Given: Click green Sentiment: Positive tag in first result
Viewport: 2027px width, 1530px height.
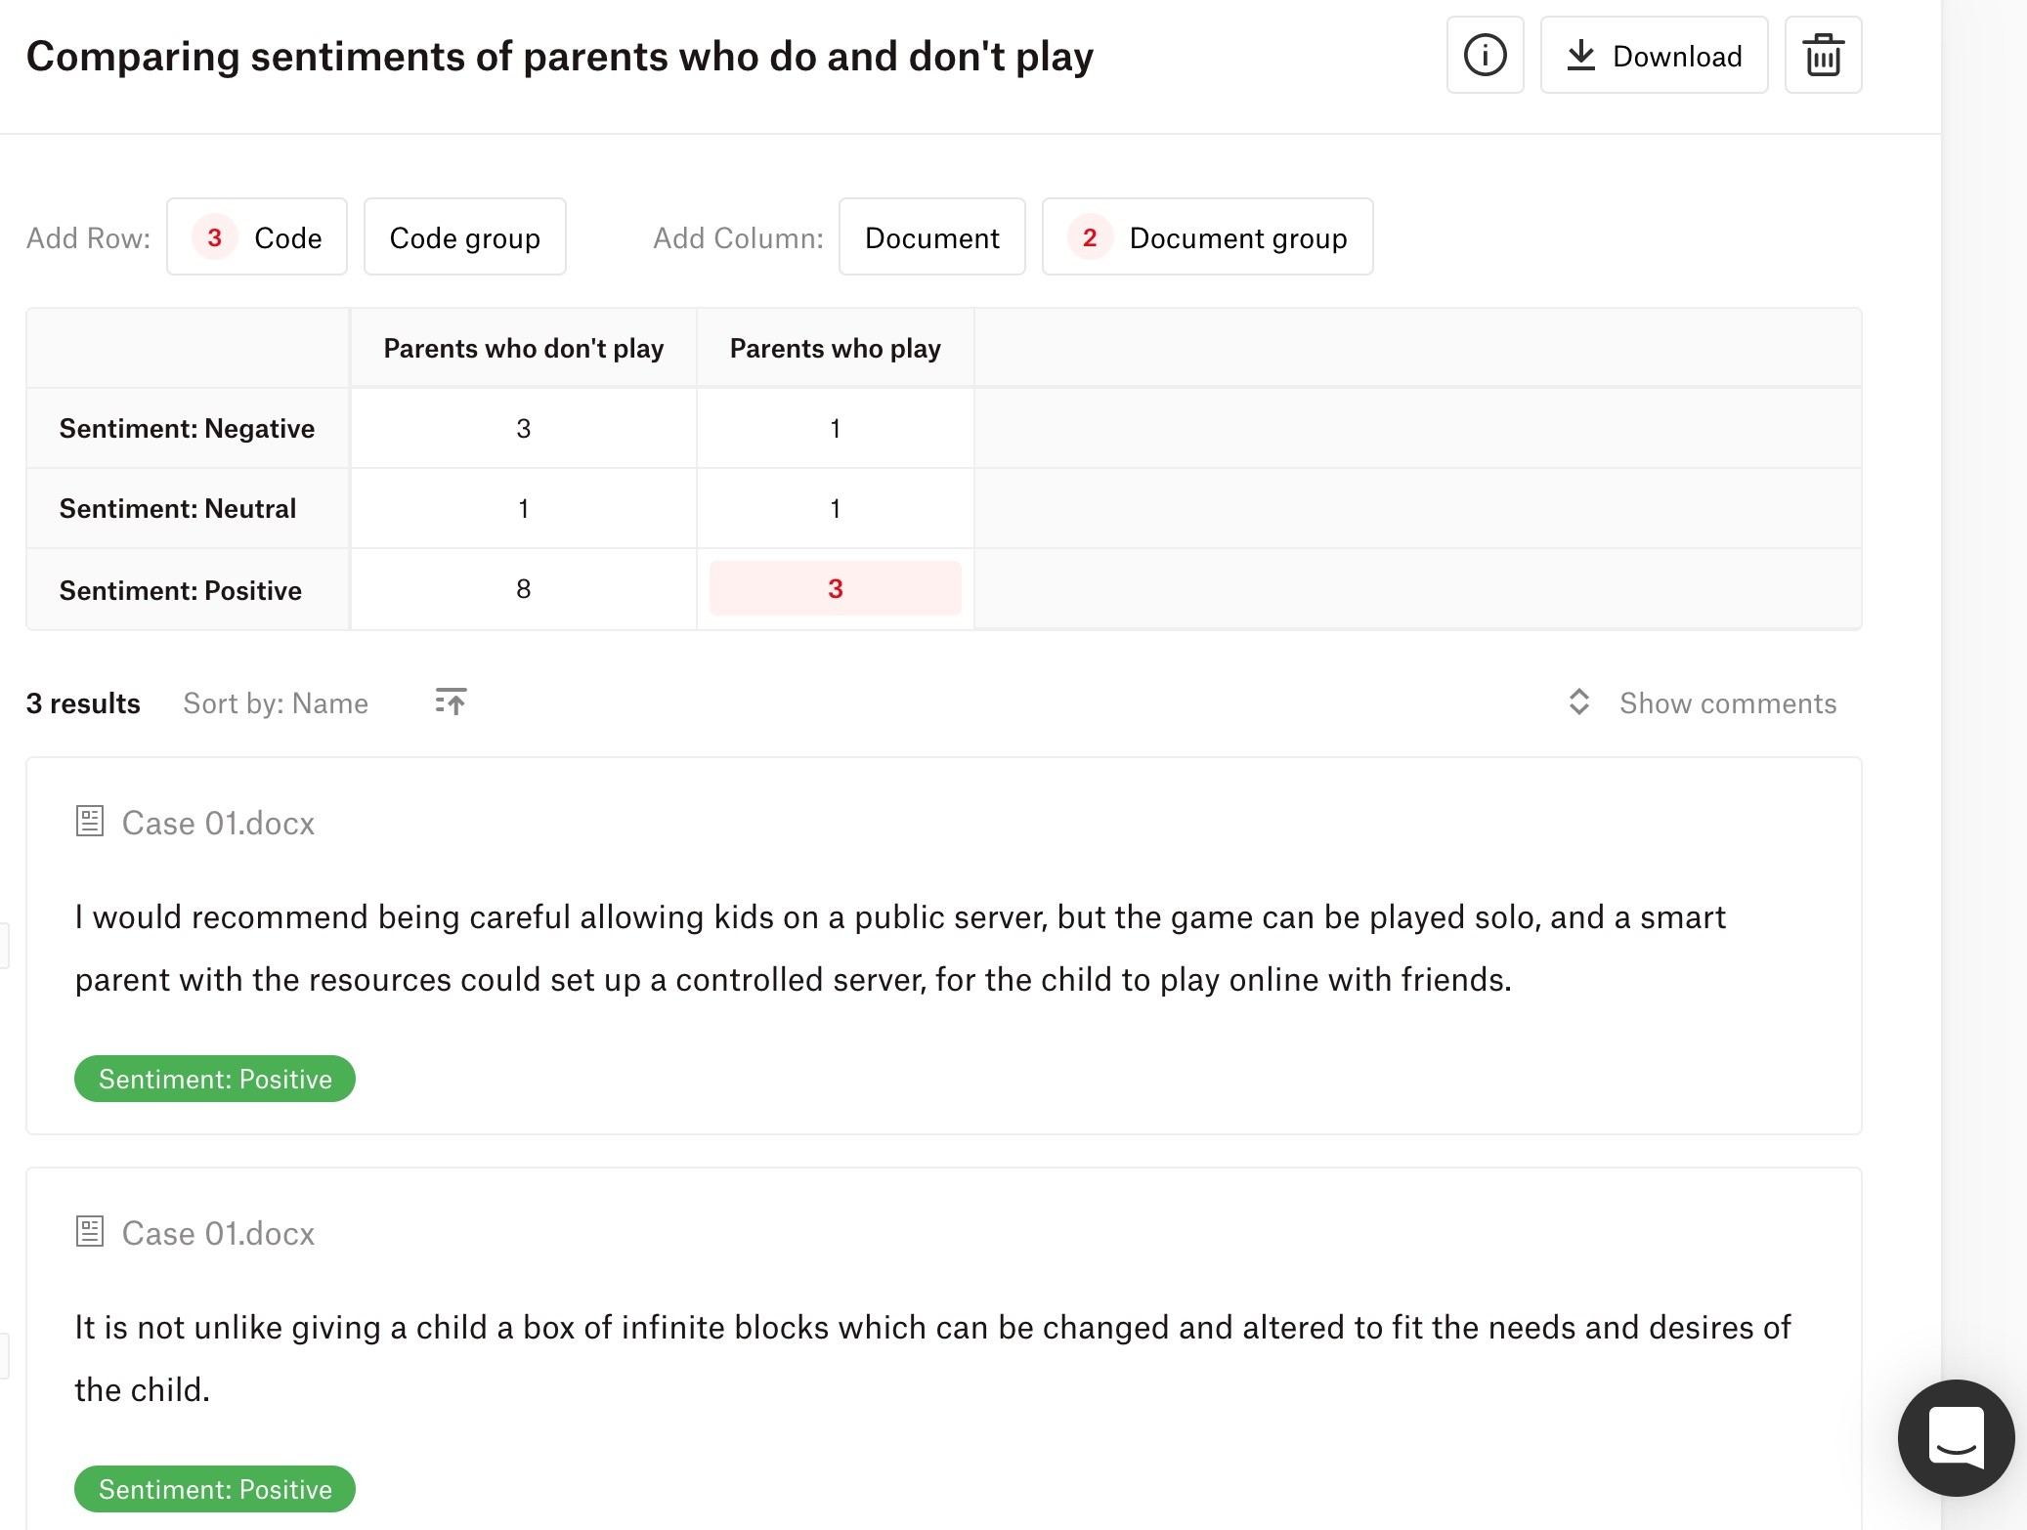Looking at the screenshot, I should click(215, 1079).
